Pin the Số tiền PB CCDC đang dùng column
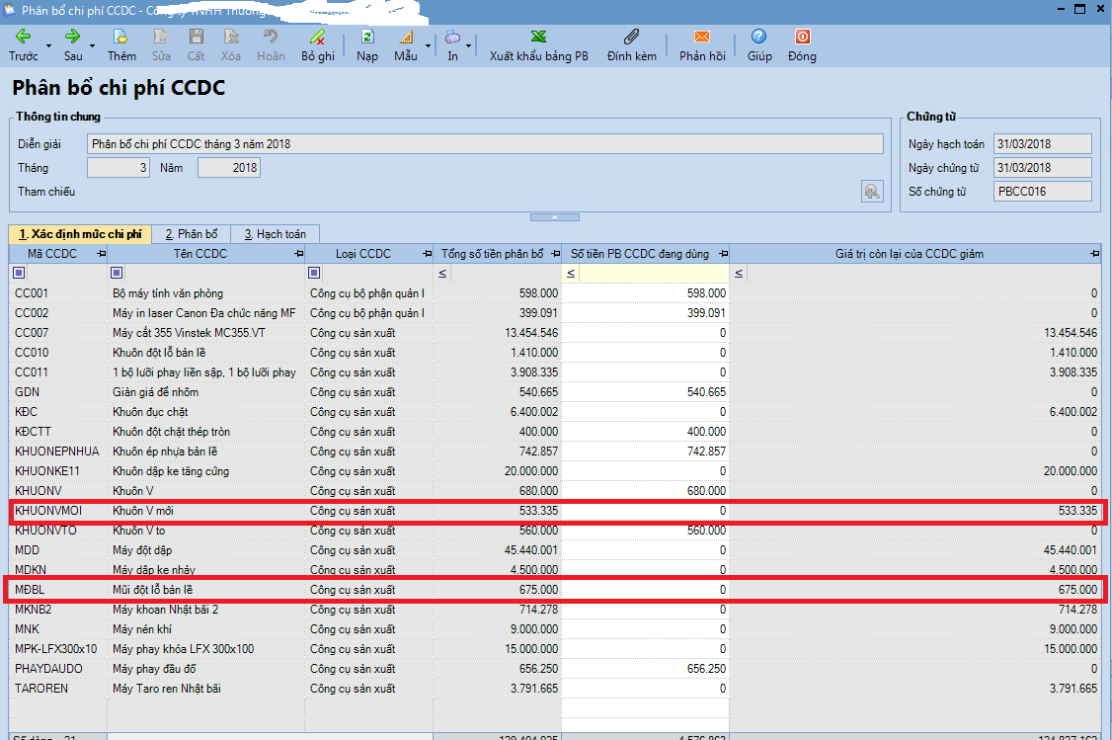The image size is (1112, 740). [x=723, y=254]
